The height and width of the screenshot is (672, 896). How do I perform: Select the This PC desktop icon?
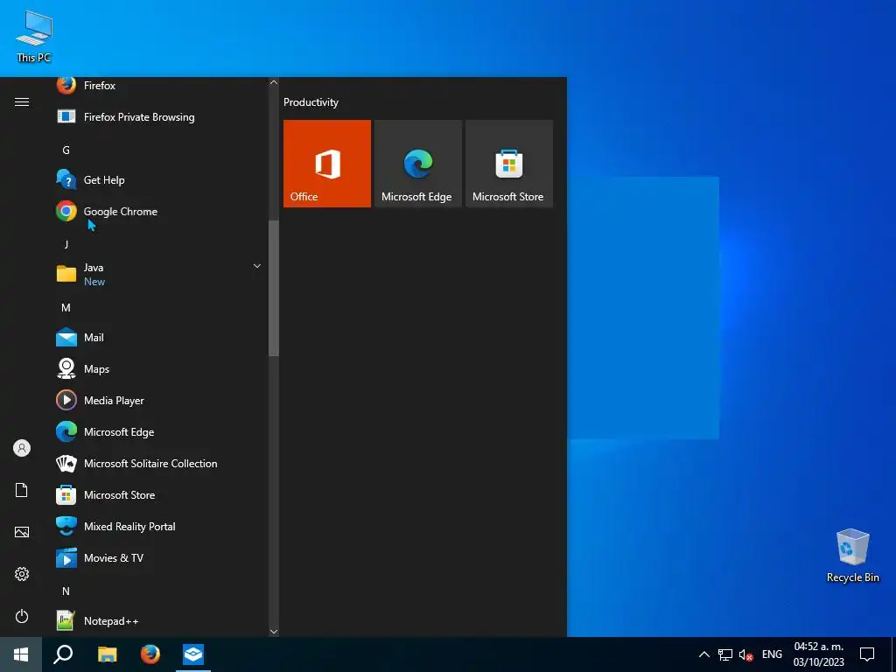[x=34, y=37]
